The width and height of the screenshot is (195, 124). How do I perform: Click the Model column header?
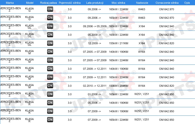point(30,3)
